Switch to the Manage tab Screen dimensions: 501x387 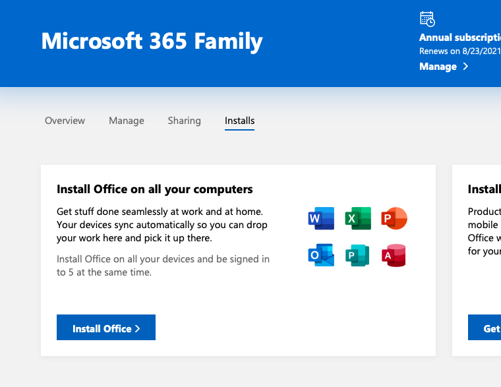[127, 121]
